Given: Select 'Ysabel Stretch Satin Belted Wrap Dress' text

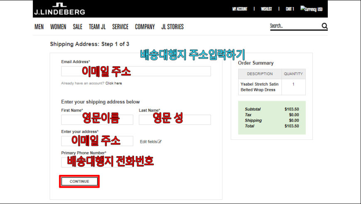Looking at the screenshot, I should (x=259, y=87).
